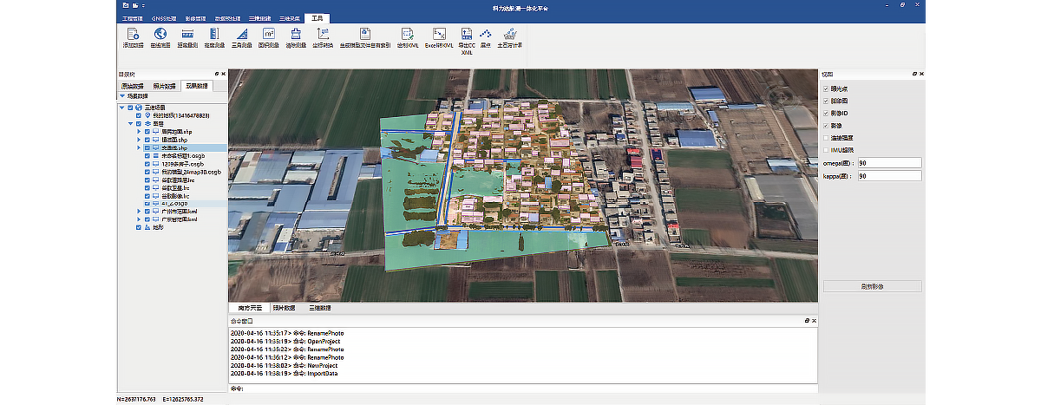Open the earthwork calculation (土石方计算) tool
The width and height of the screenshot is (1041, 405).
509,36
